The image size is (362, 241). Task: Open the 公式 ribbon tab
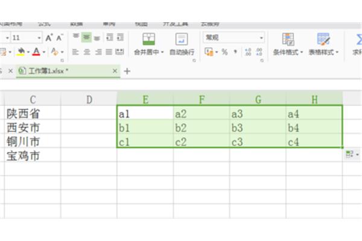[44, 23]
